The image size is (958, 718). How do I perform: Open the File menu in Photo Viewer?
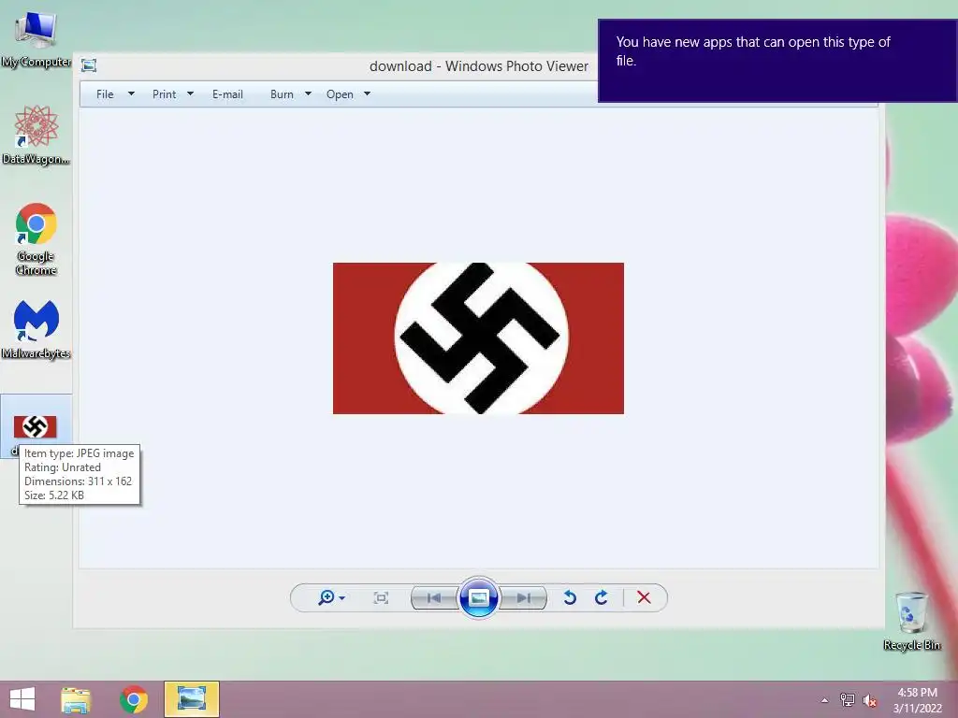click(x=105, y=94)
